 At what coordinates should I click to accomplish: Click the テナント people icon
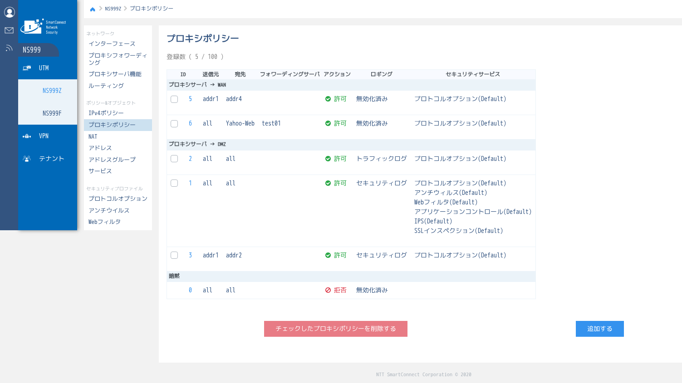(27, 159)
